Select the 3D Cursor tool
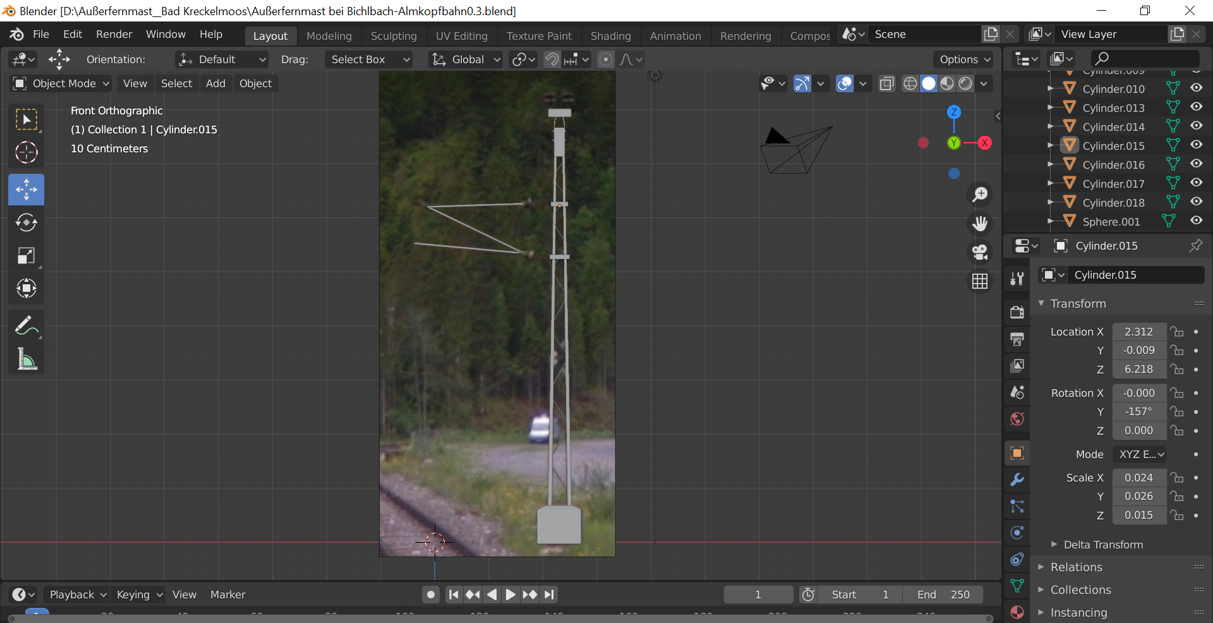Image resolution: width=1213 pixels, height=623 pixels. 26,152
